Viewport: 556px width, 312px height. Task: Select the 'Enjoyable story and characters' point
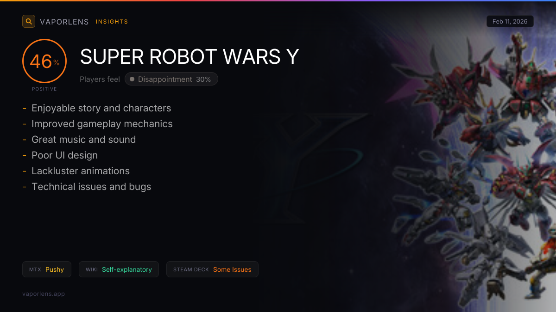pyautogui.click(x=101, y=108)
